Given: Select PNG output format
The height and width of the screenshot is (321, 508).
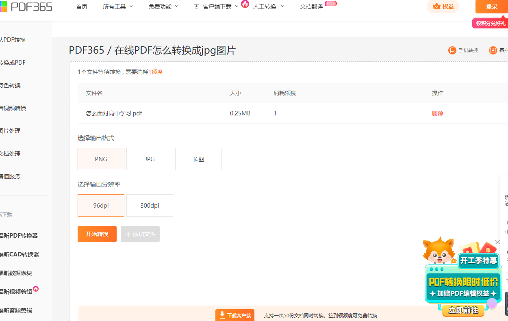Looking at the screenshot, I should click(x=101, y=159).
